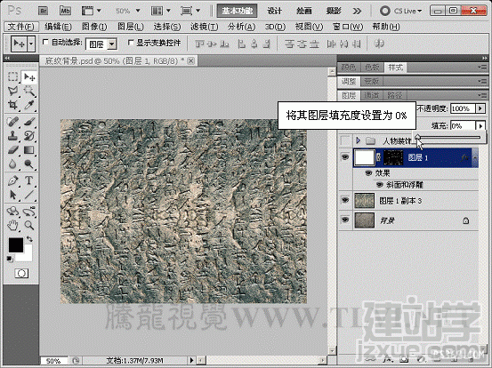Select the Rectangular Marquee tool

pos(12,76)
